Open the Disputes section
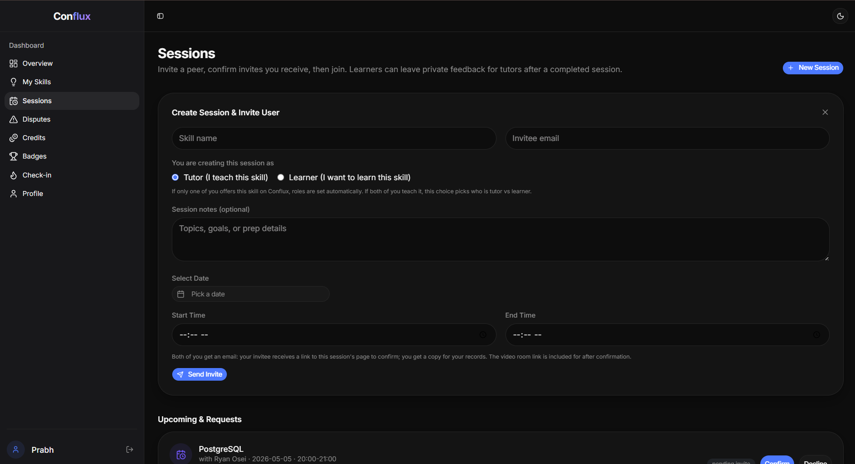The width and height of the screenshot is (855, 464). coord(72,119)
